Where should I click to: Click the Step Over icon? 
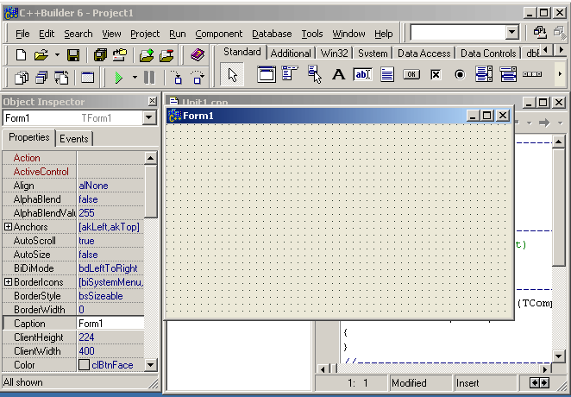[197, 78]
